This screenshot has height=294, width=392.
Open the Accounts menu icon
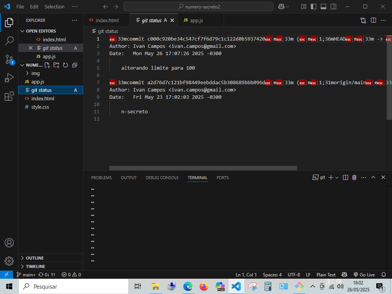click(x=9, y=243)
